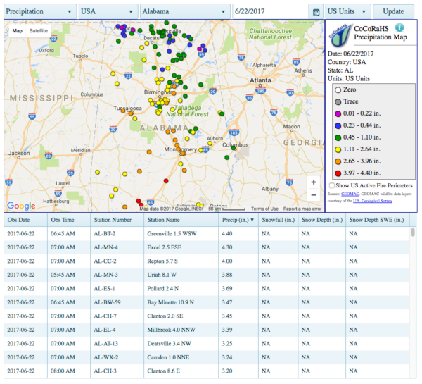Click Report a map error link
Viewport: 422px width, 384px height.
point(302,209)
